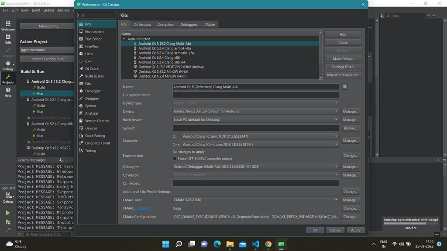This screenshot has width=447, height=251.
Task: Click the Clone kit button
Action: (x=343, y=42)
